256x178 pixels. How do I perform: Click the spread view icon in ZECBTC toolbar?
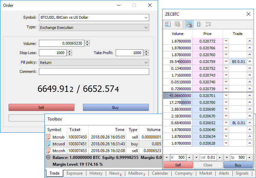pos(199,24)
